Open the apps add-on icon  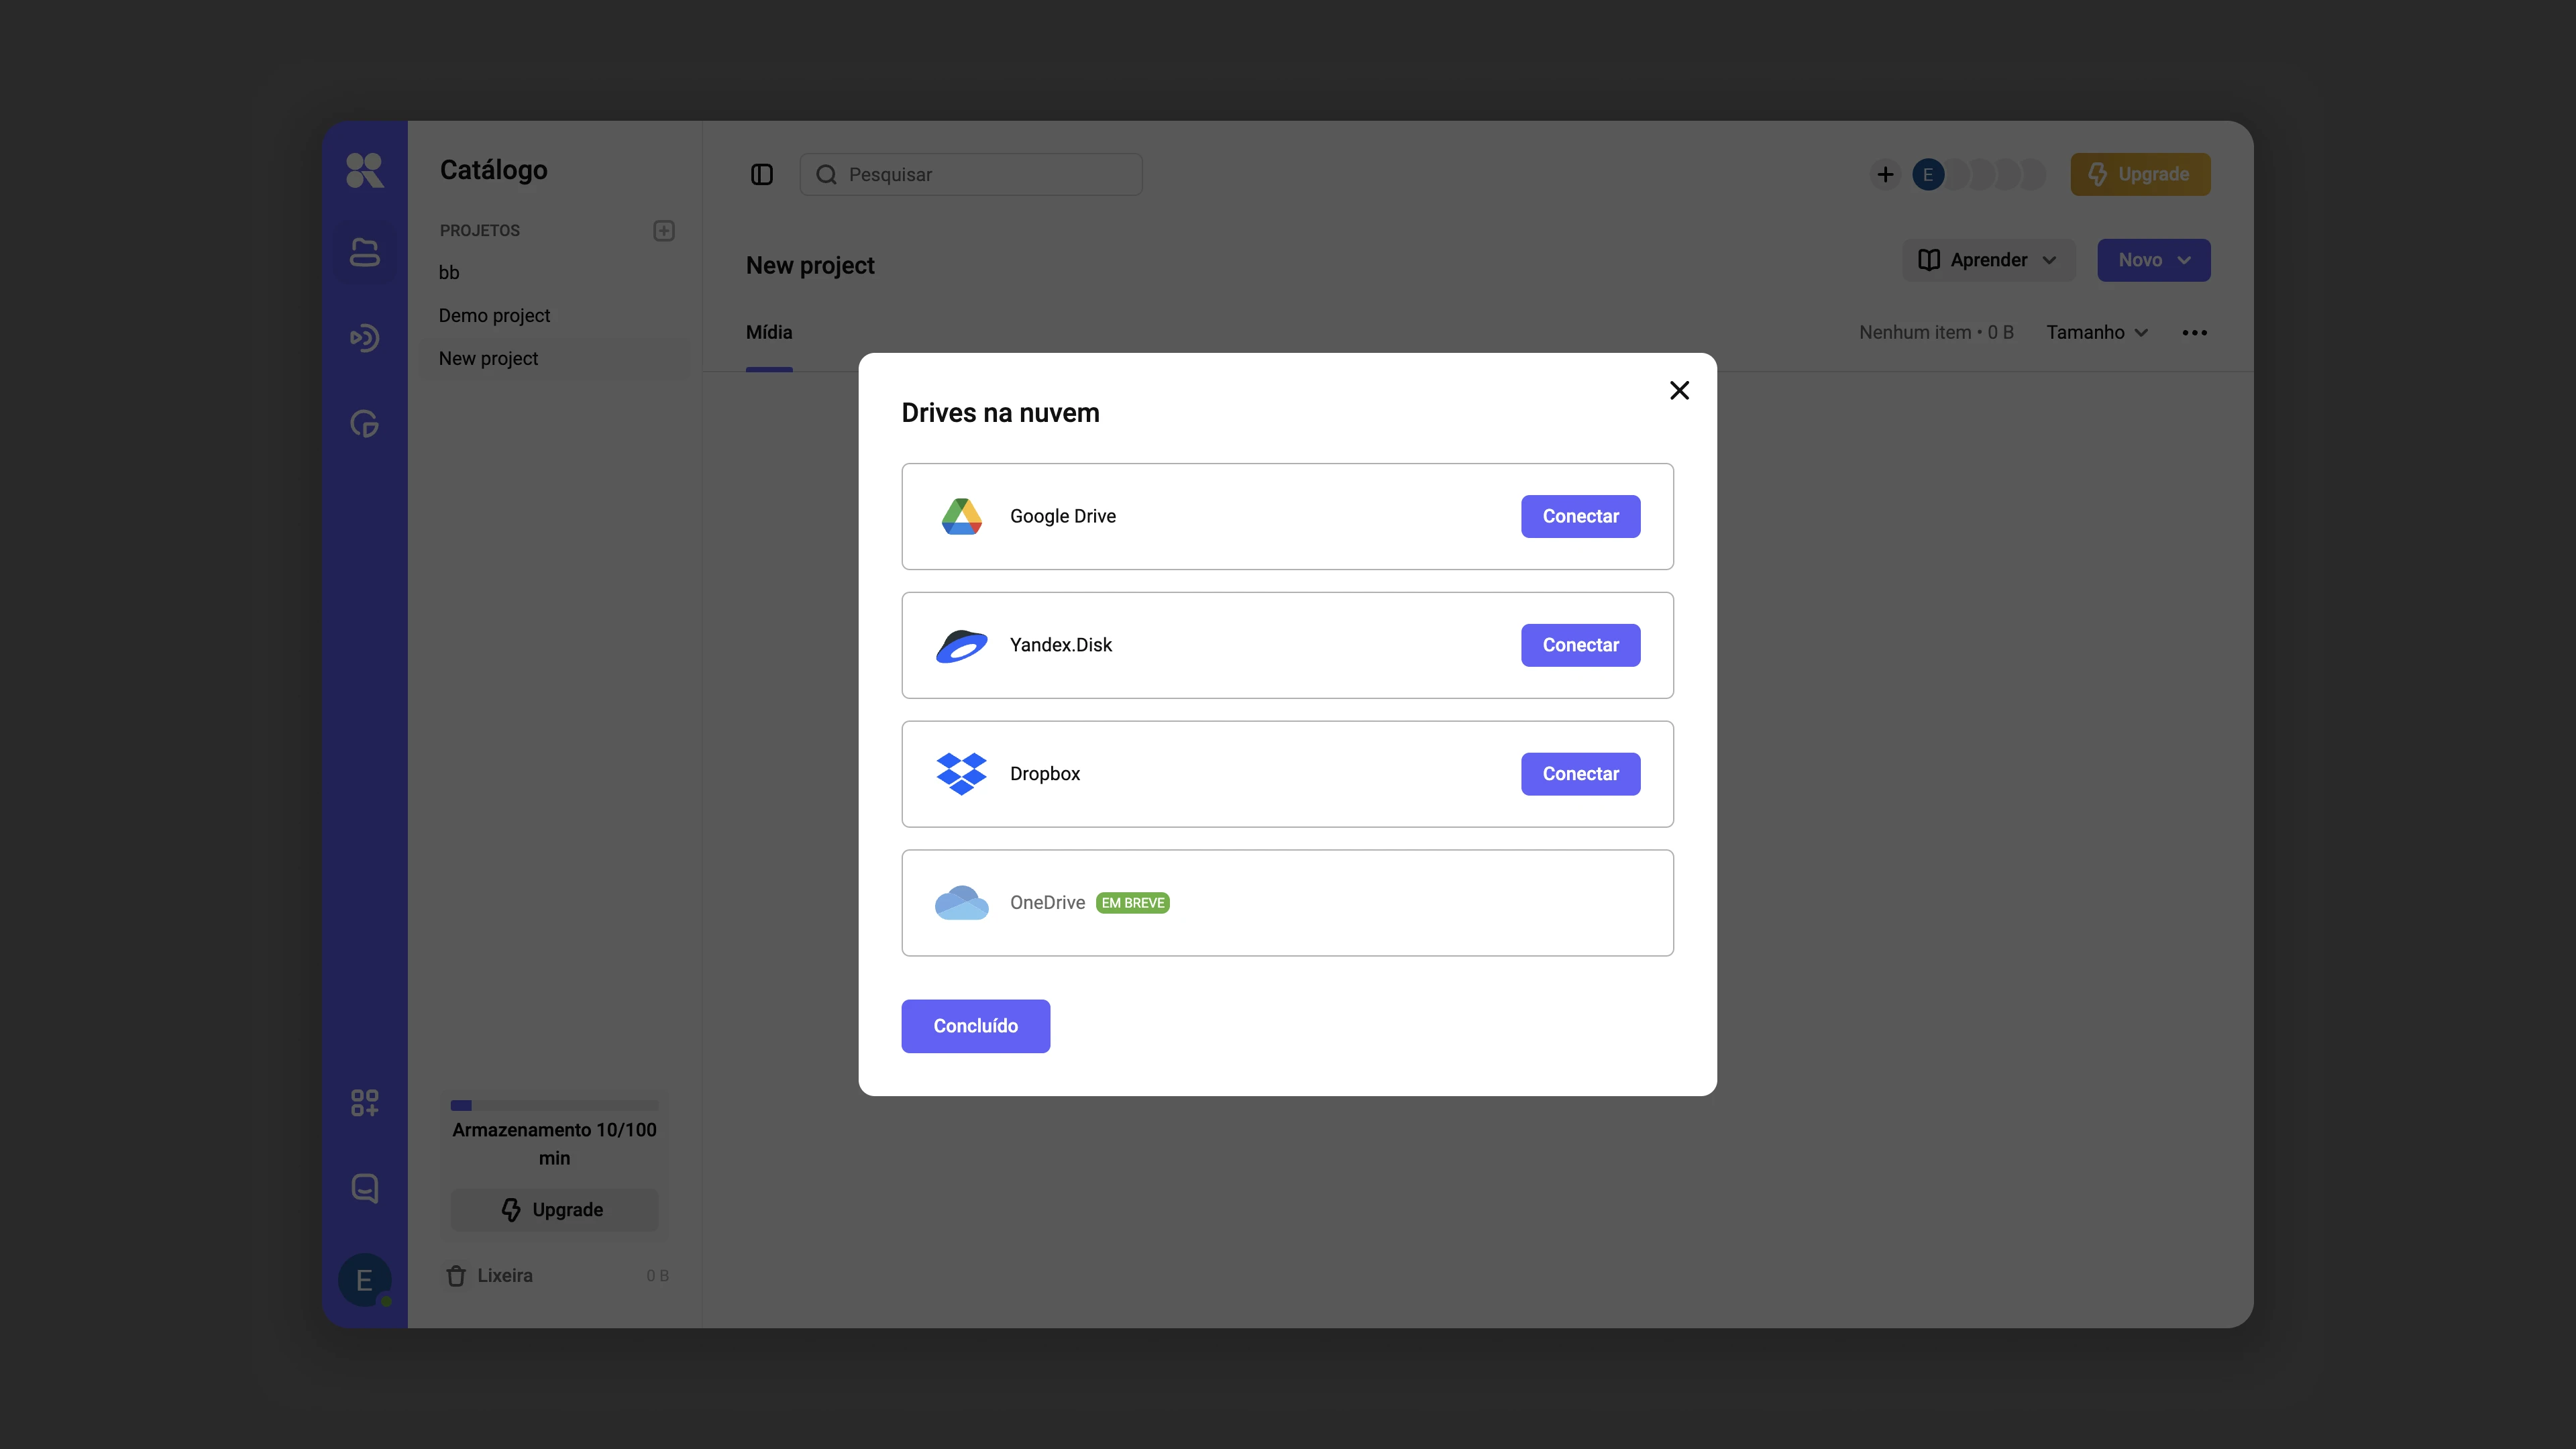pyautogui.click(x=364, y=1103)
